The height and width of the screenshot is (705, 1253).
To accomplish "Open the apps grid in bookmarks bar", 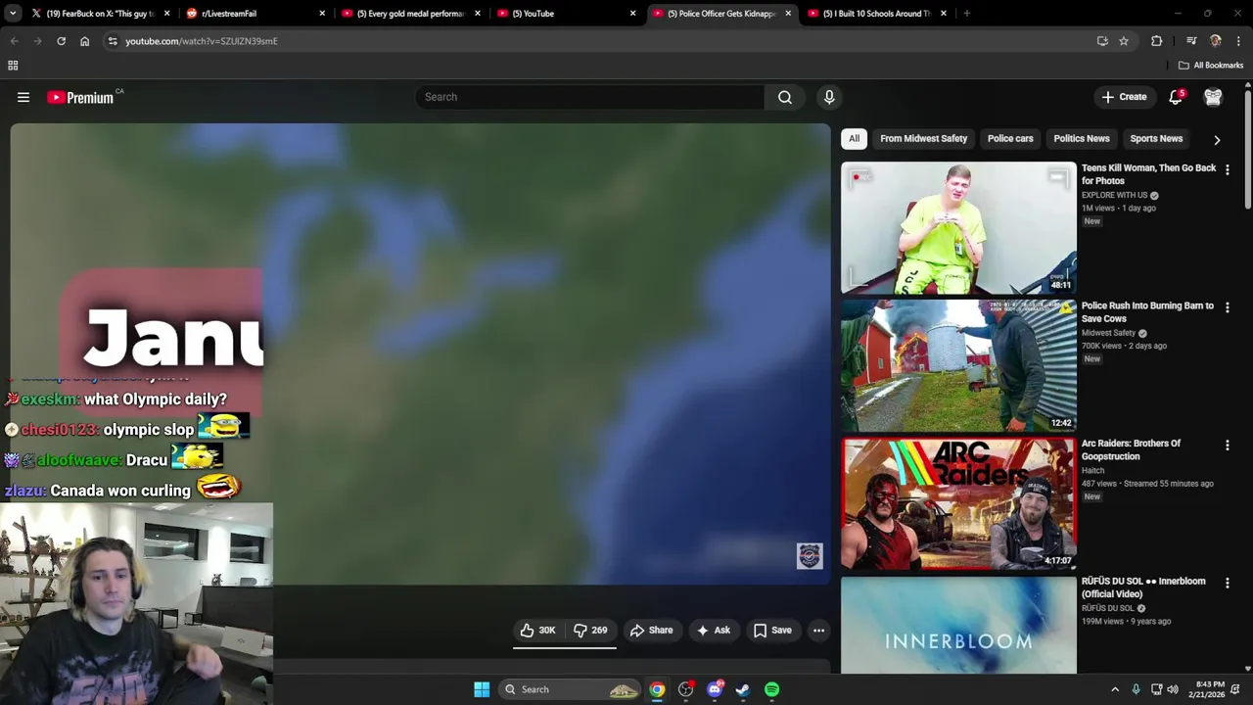I will point(13,66).
